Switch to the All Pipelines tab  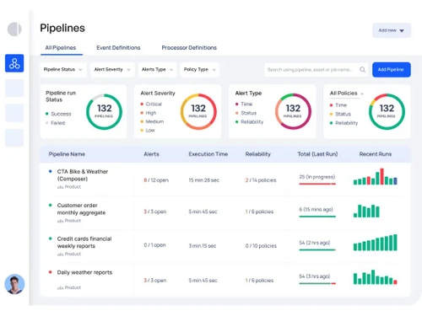[x=61, y=48]
